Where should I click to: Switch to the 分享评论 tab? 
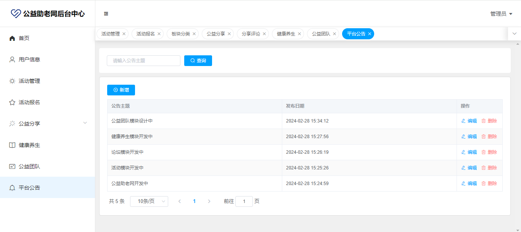pyautogui.click(x=251, y=34)
